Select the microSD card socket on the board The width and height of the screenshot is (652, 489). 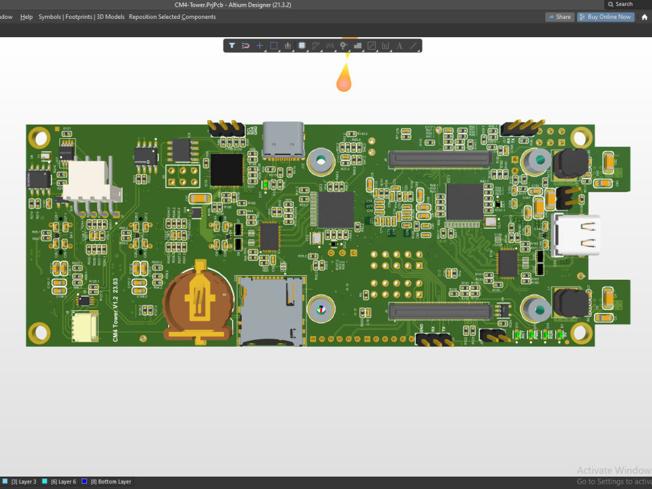pyautogui.click(x=271, y=310)
